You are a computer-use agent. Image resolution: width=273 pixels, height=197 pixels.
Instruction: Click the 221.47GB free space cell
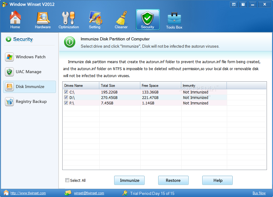point(150,98)
